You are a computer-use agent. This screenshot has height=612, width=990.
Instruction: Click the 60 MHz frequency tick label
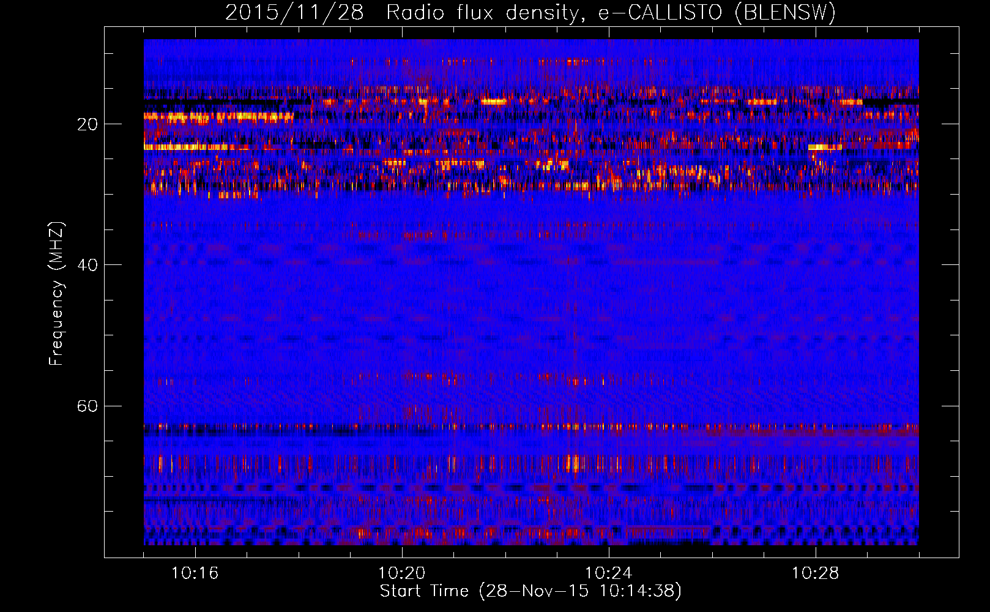click(87, 406)
